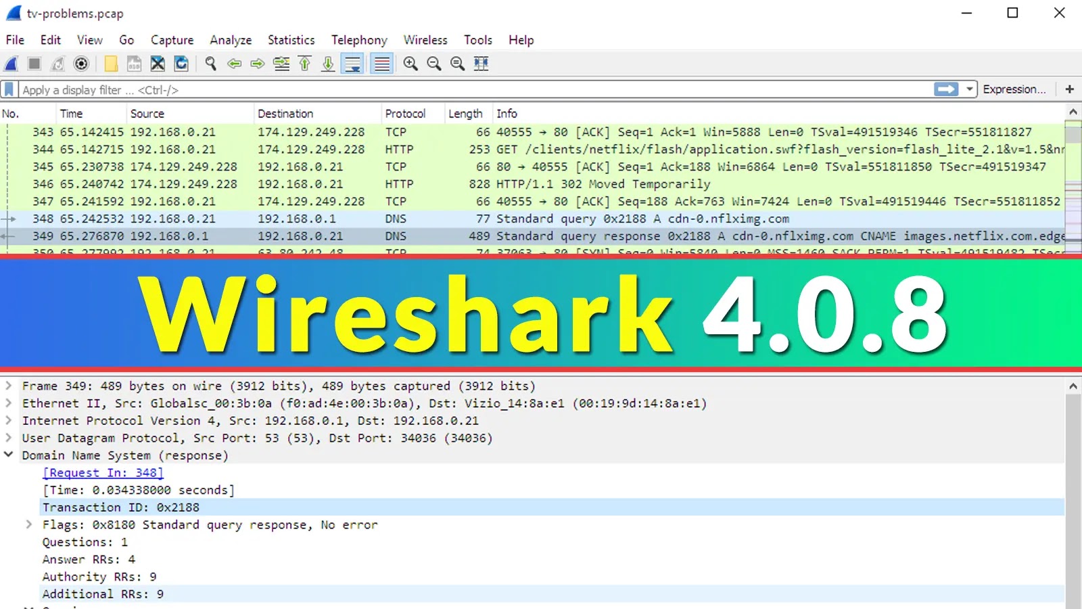Reset text to normal size icon
Image resolution: width=1082 pixels, height=609 pixels.
click(x=458, y=64)
